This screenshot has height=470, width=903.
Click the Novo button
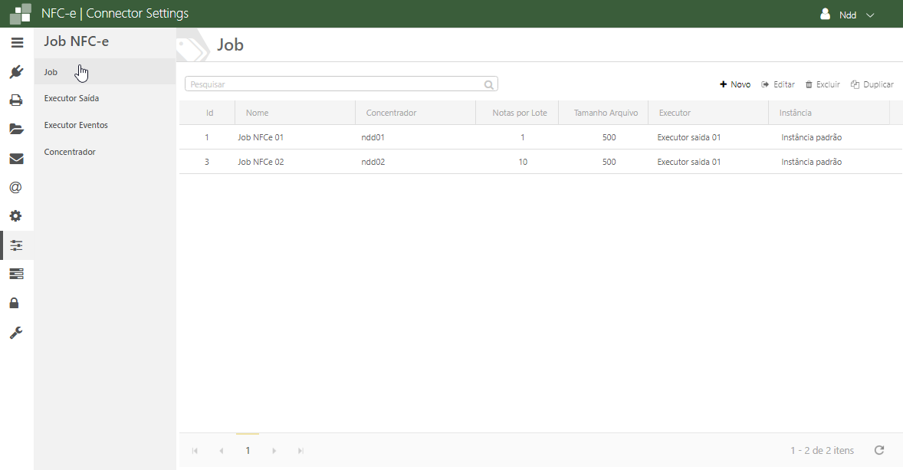click(735, 84)
